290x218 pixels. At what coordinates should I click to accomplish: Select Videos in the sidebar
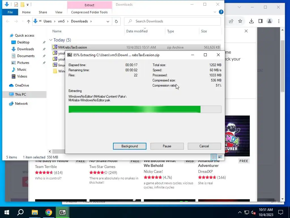tap(22, 76)
